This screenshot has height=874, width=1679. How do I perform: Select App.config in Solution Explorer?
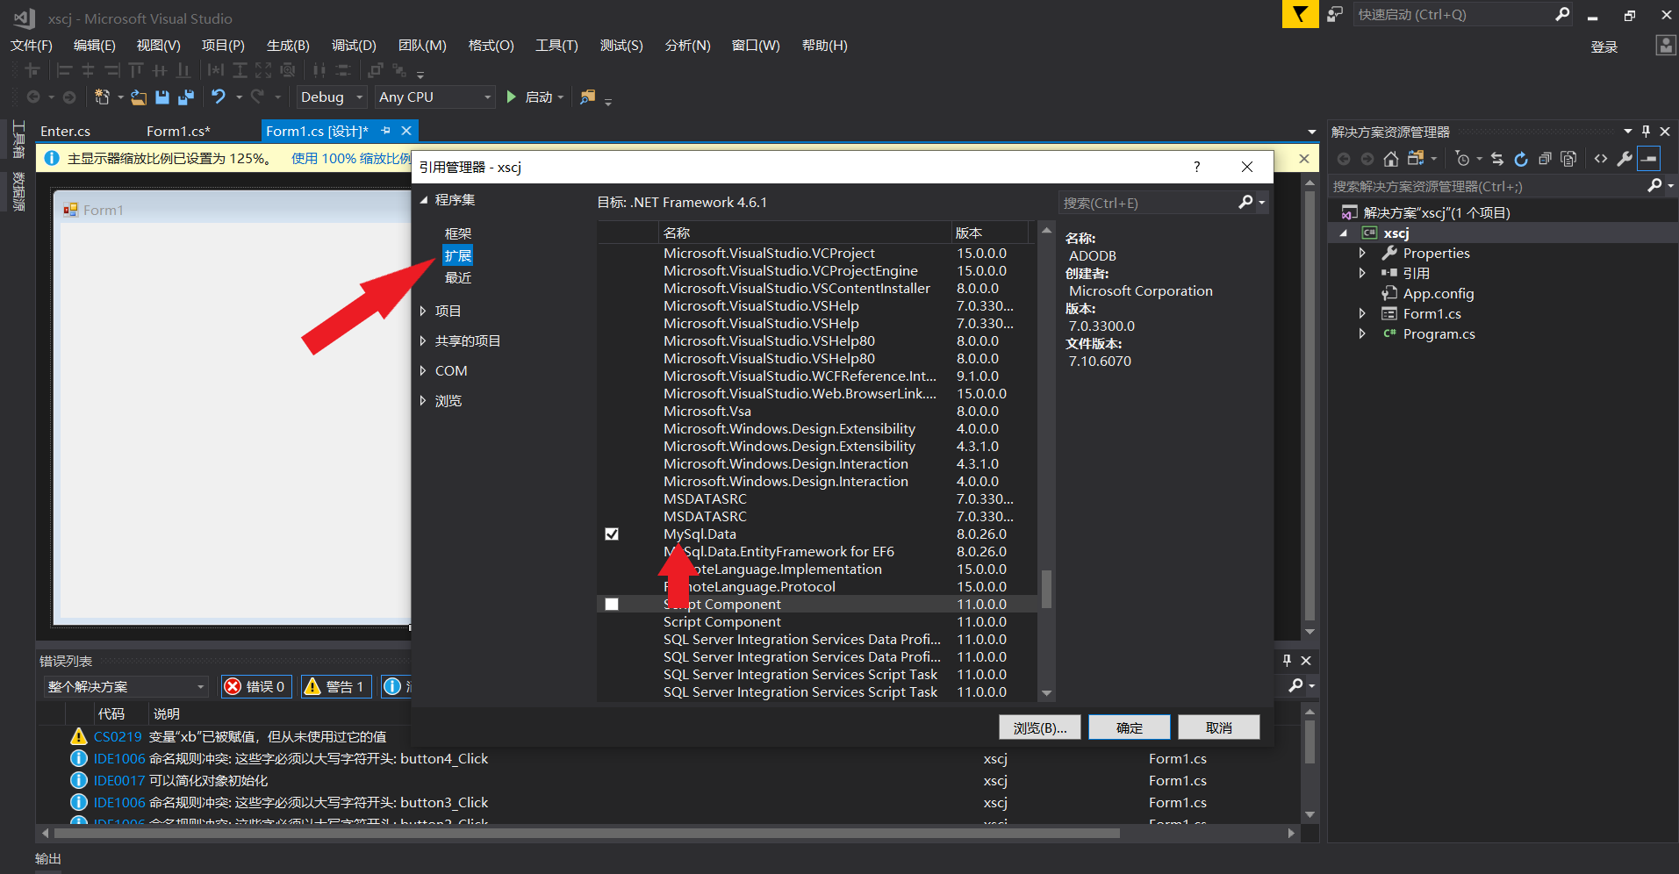pyautogui.click(x=1439, y=293)
